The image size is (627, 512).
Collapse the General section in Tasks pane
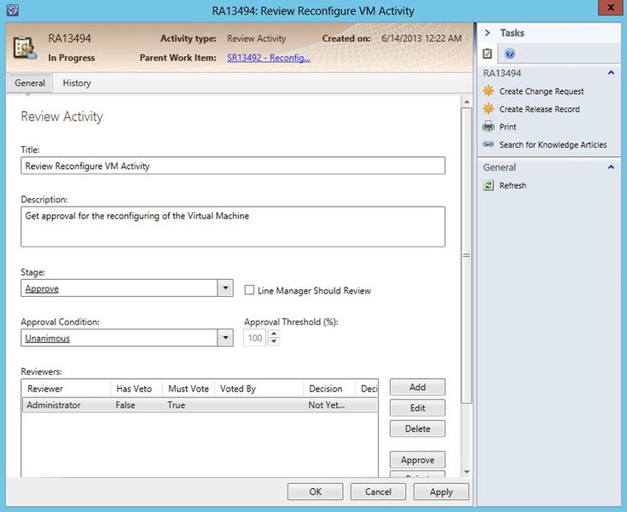tap(611, 167)
